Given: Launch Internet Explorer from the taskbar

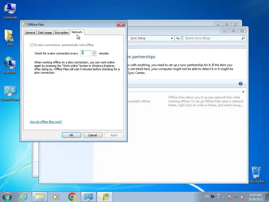Looking at the screenshot, I should [23, 197].
